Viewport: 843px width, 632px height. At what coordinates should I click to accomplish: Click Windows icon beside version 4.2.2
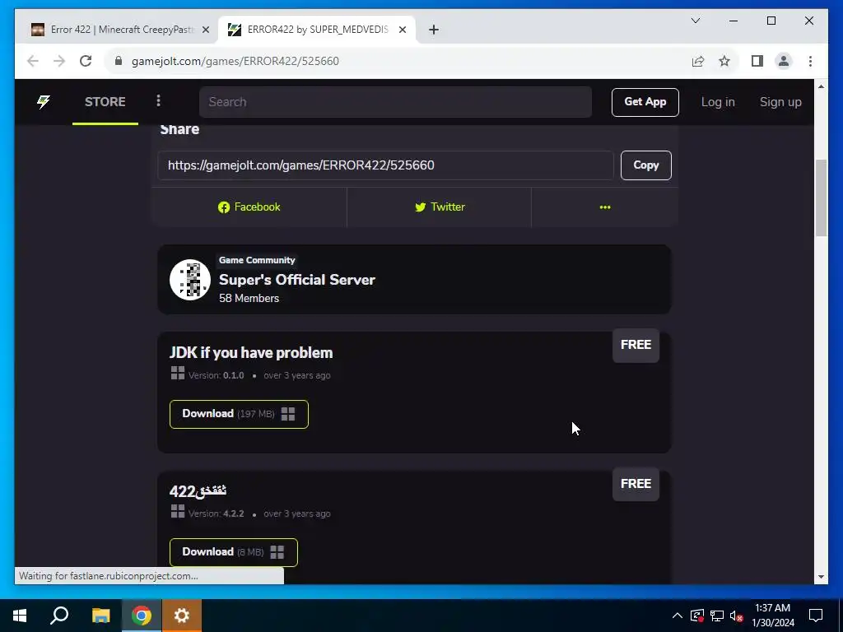tap(178, 511)
